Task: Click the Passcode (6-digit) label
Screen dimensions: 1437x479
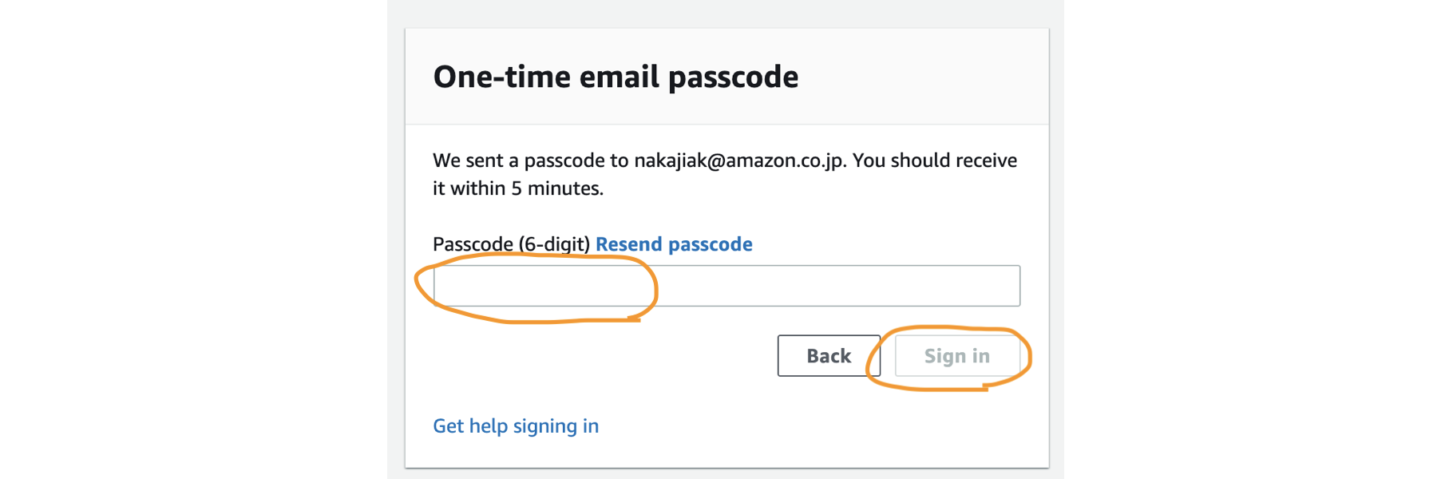Action: (x=511, y=244)
